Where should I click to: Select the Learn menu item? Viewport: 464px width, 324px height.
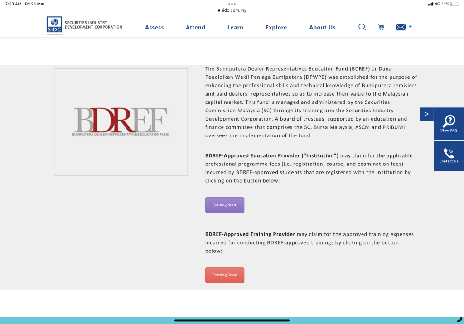click(235, 28)
